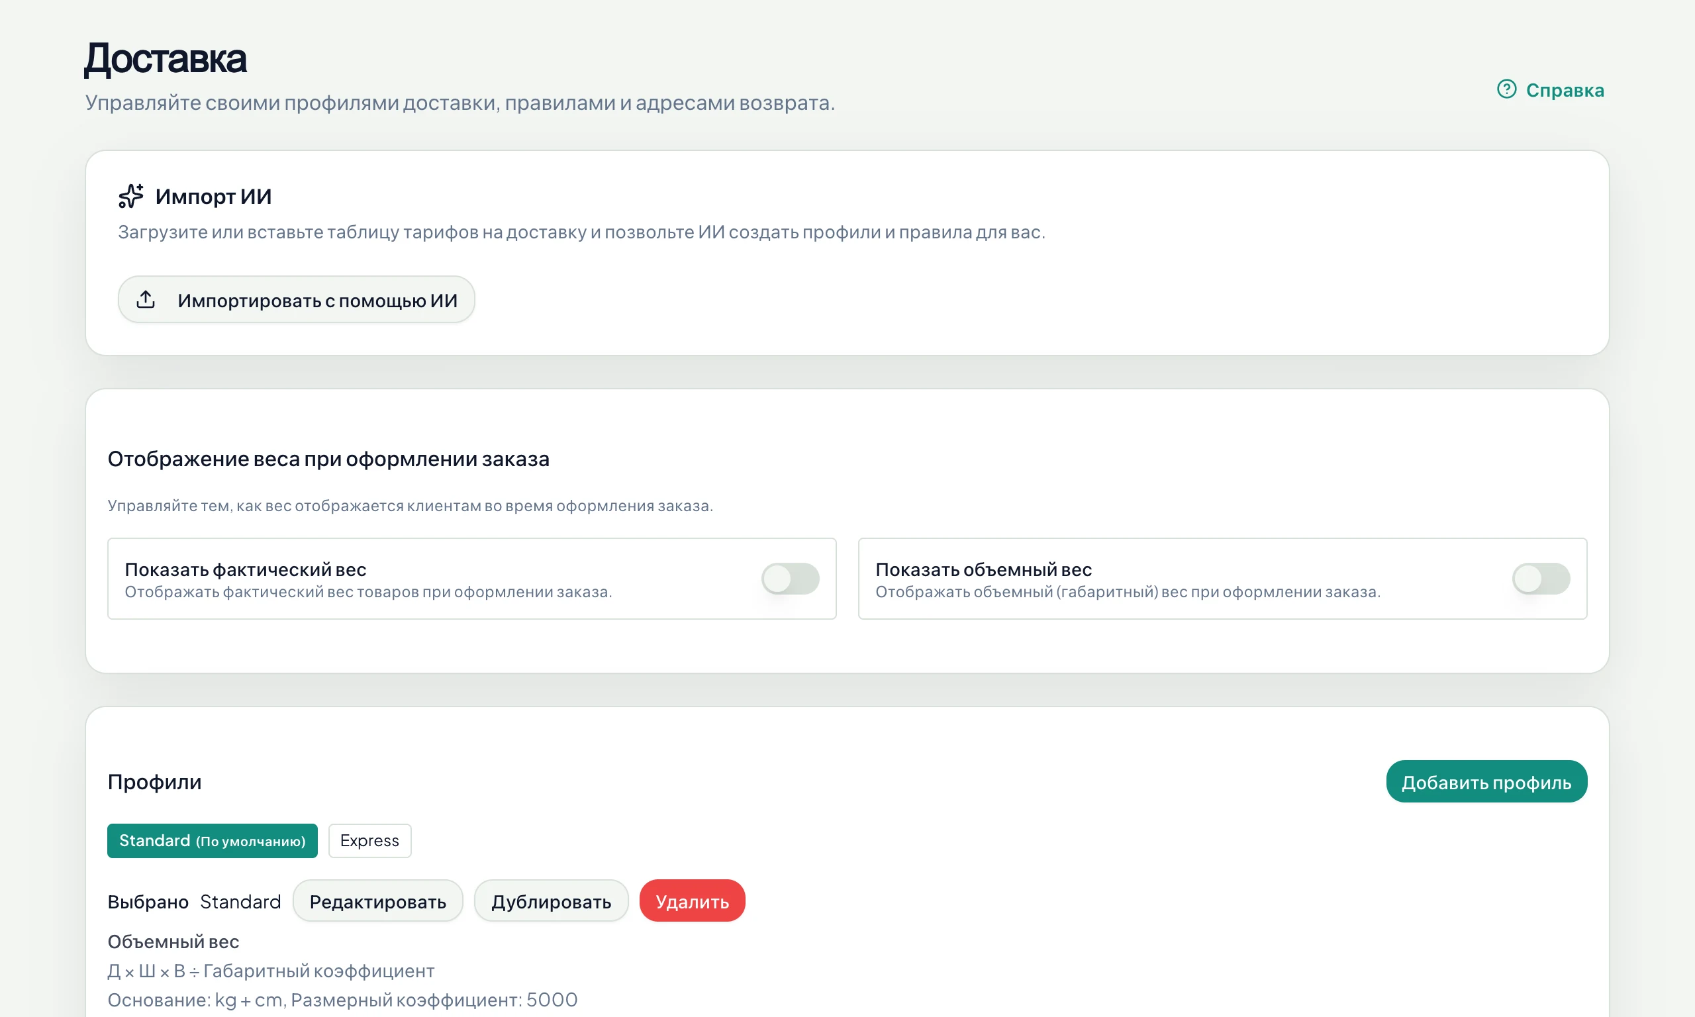Click the Добавить профиль button
1695x1017 pixels.
tap(1486, 781)
